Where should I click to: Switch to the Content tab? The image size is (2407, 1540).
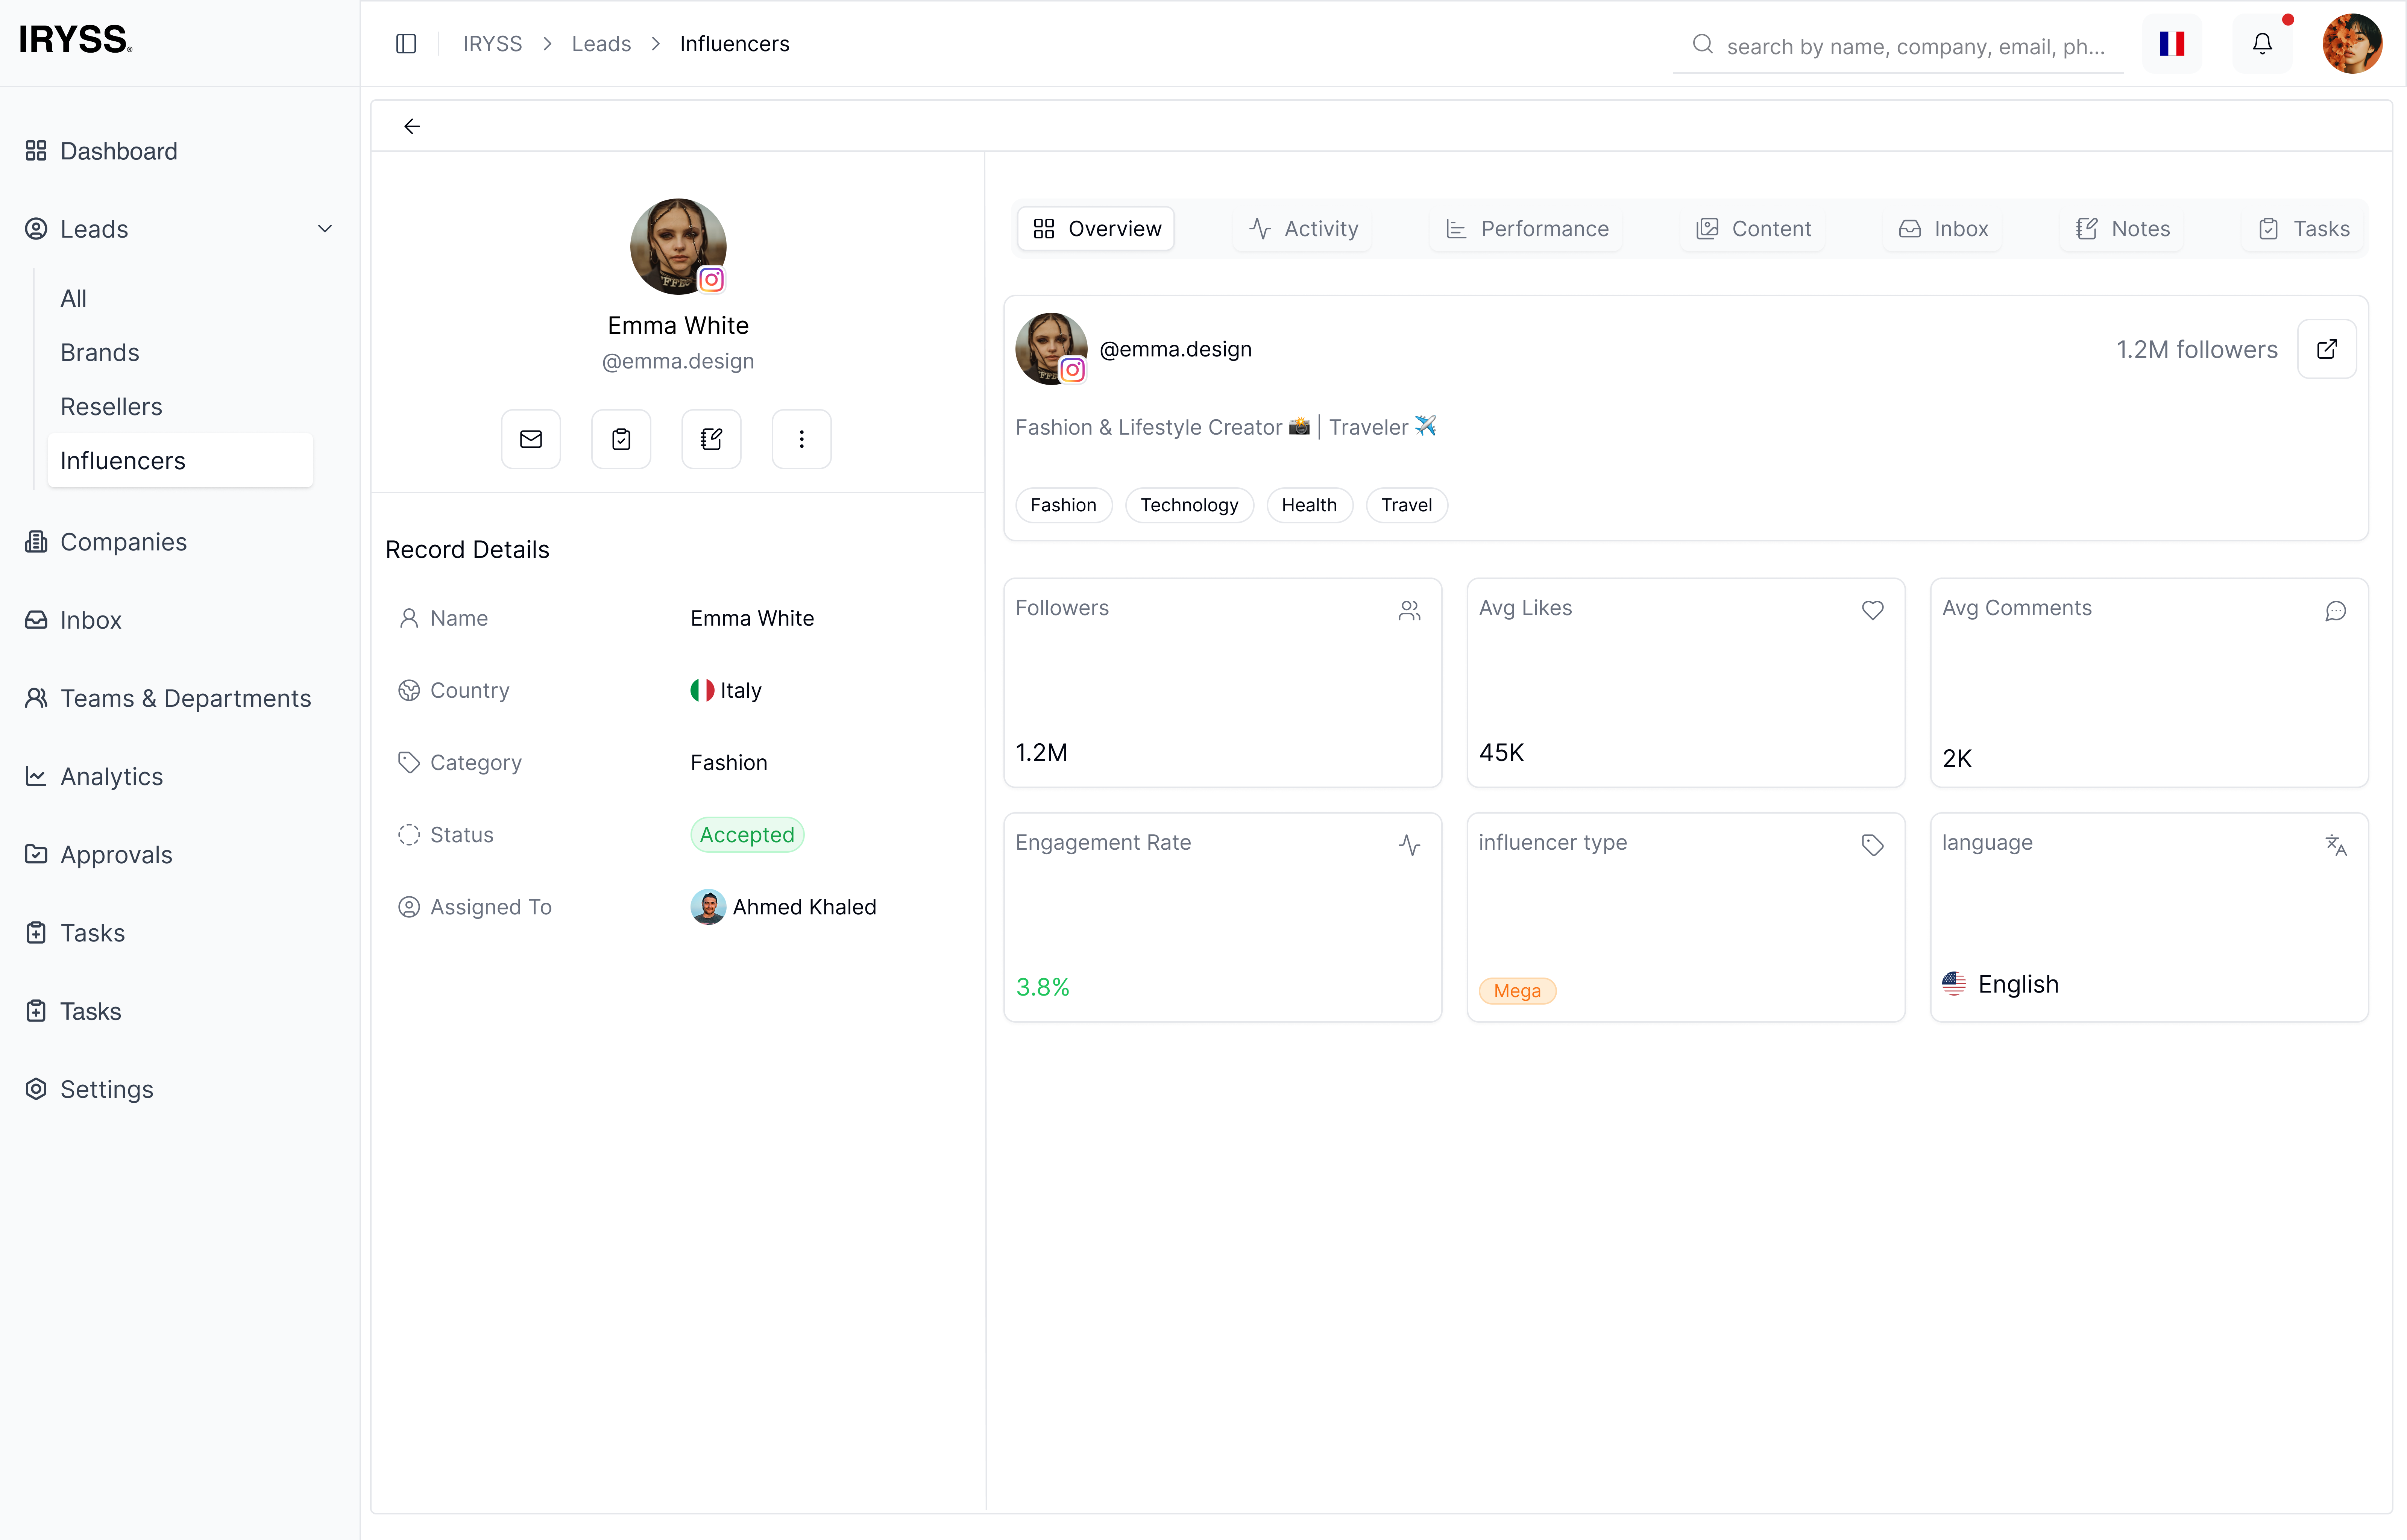pos(1753,229)
